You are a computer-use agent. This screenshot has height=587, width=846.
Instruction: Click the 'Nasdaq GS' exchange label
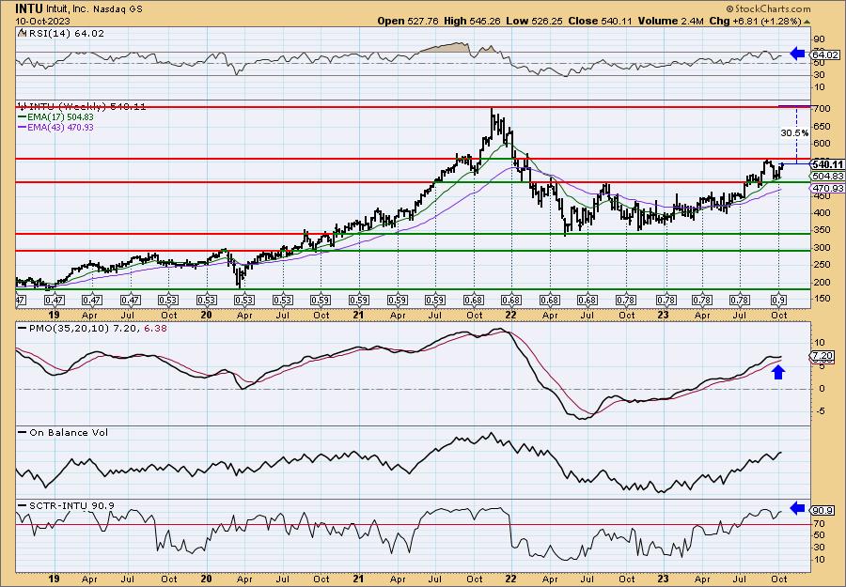coord(117,9)
